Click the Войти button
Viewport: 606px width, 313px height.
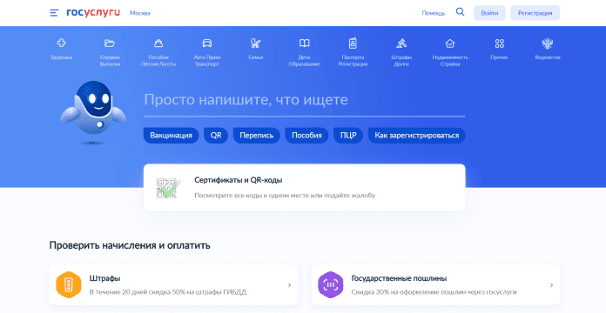[489, 13]
